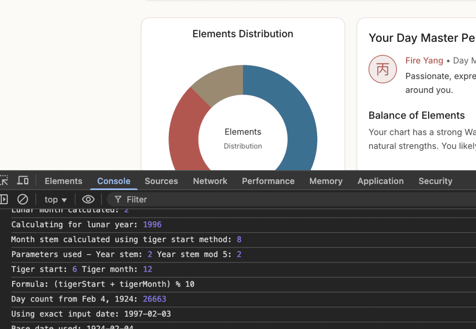Click the Elements Distribution card title
Screen dimensions: 476x329
243,33
